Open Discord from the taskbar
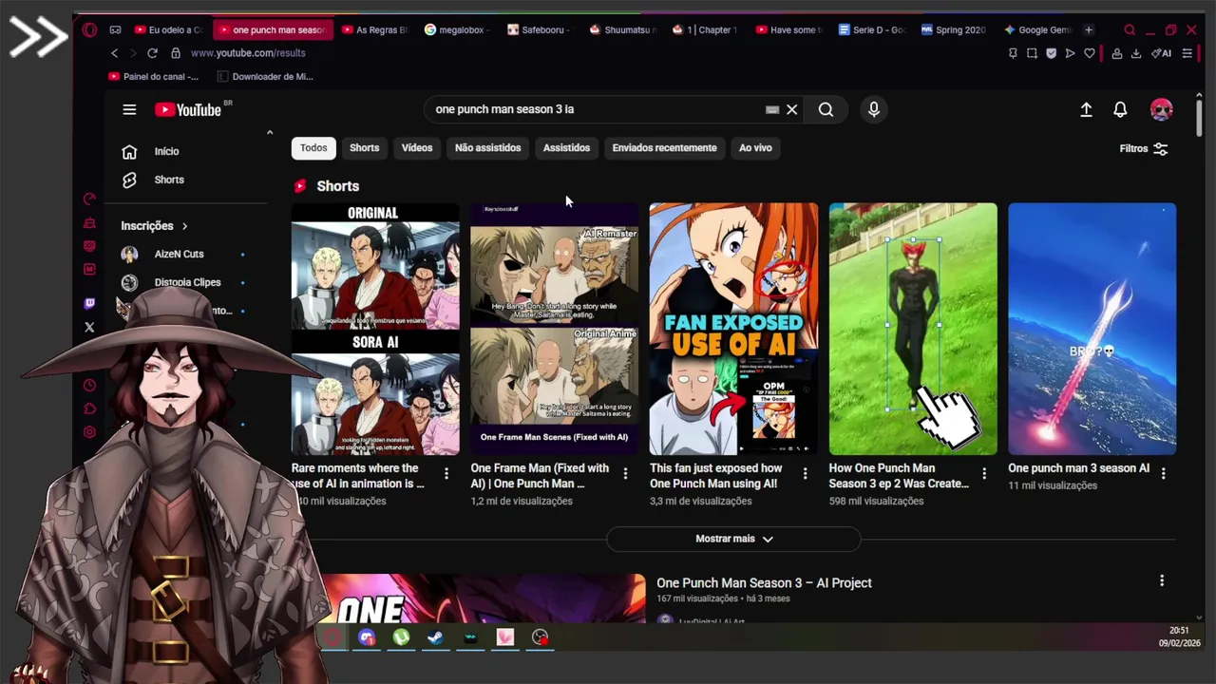1216x684 pixels. pyautogui.click(x=367, y=637)
